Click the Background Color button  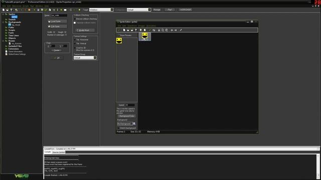click(x=127, y=116)
